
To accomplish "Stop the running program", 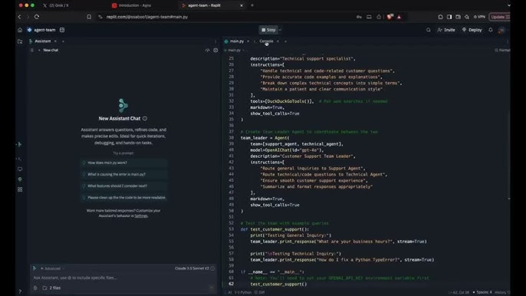I will coord(268,30).
